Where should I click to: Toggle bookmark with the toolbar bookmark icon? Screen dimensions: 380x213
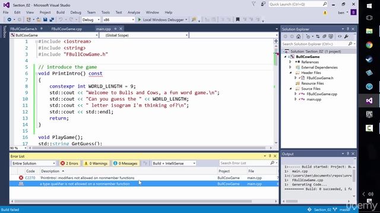pyautogui.click(x=237, y=20)
